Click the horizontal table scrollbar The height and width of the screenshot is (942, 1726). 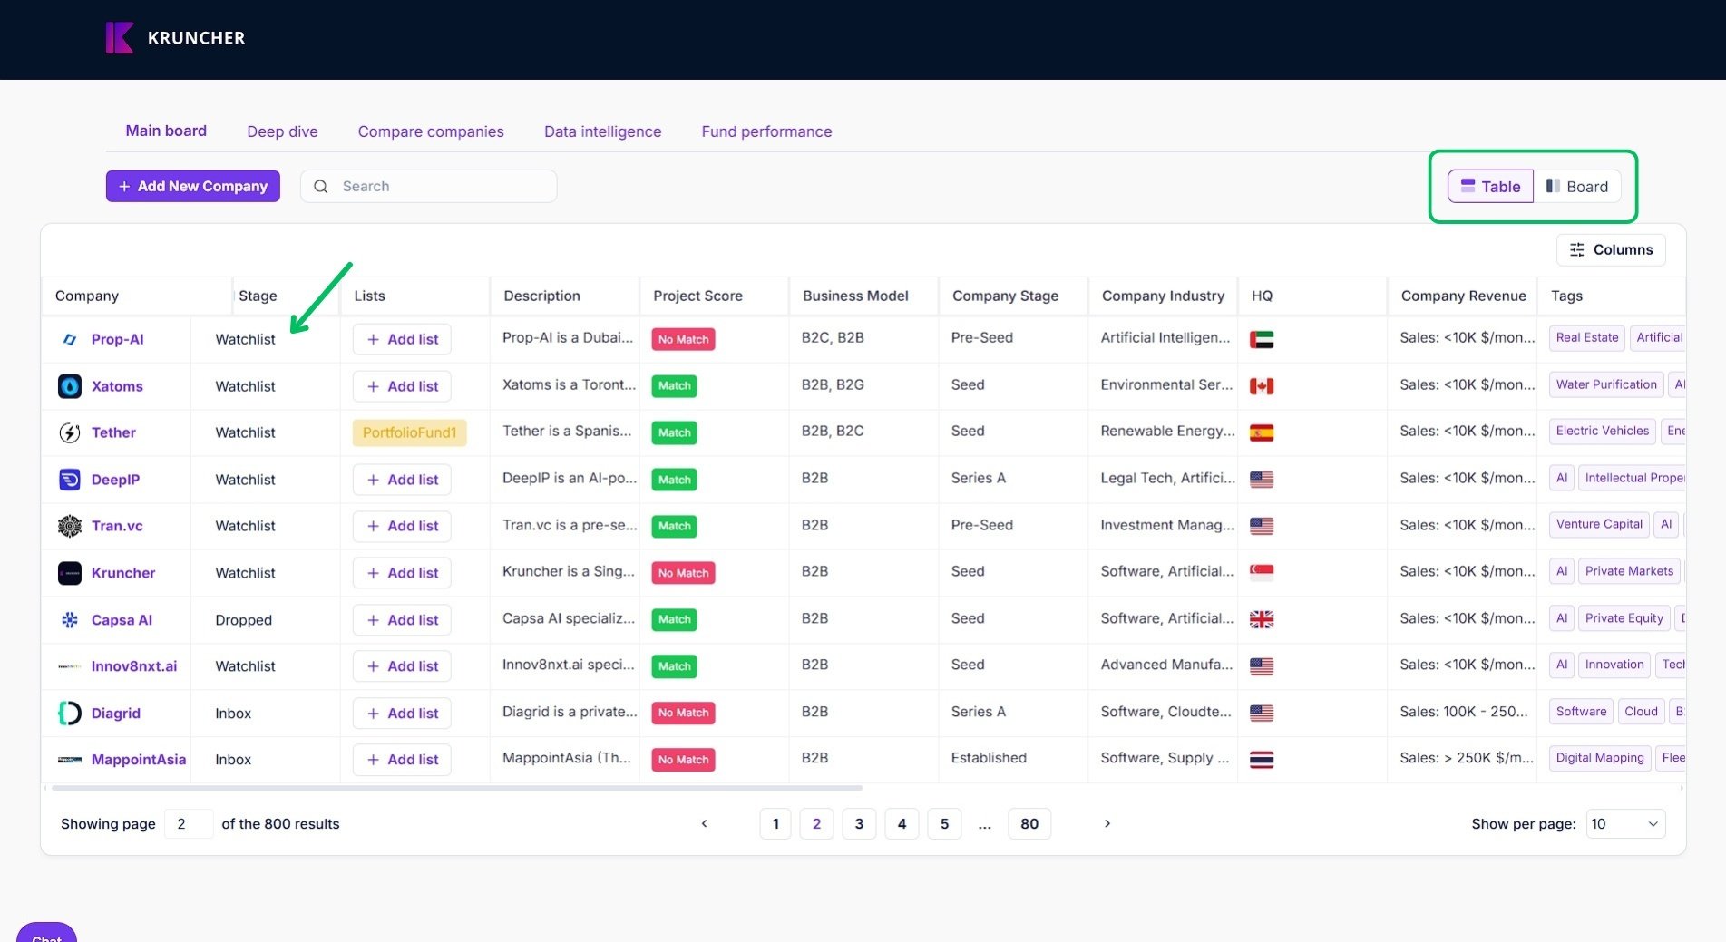(x=457, y=789)
